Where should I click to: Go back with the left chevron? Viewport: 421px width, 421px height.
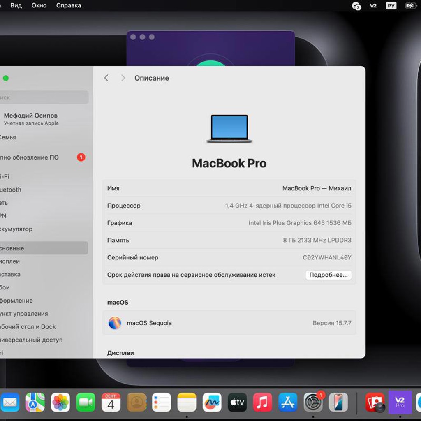106,78
